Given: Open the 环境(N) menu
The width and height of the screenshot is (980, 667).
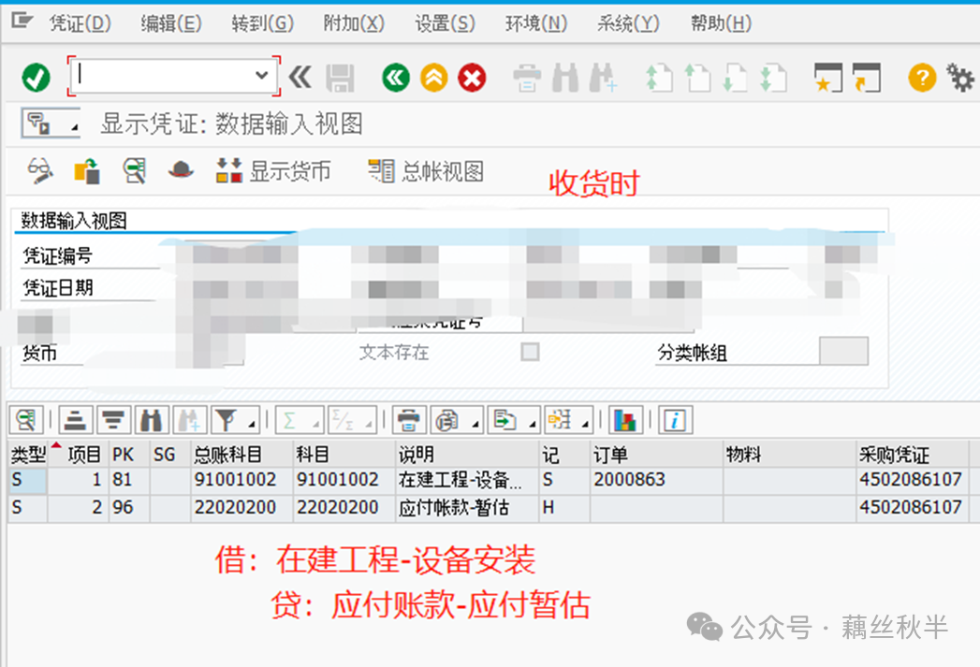Looking at the screenshot, I should (x=536, y=23).
